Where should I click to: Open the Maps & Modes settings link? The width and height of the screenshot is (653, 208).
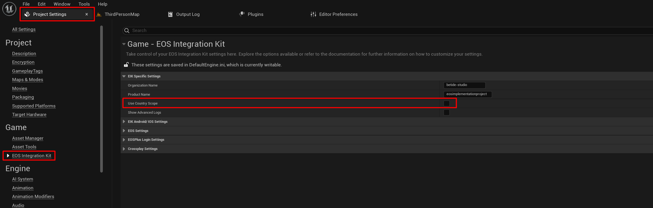point(28,80)
